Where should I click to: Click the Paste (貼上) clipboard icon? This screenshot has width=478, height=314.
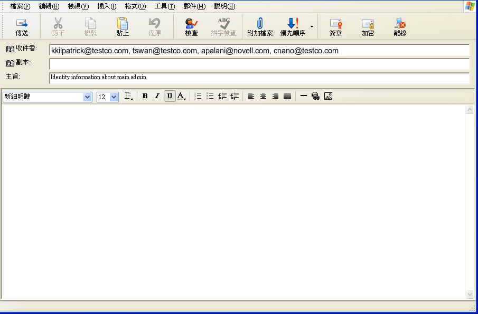(x=122, y=23)
